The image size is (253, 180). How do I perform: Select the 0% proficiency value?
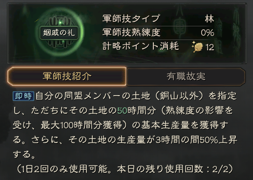tap(208, 33)
